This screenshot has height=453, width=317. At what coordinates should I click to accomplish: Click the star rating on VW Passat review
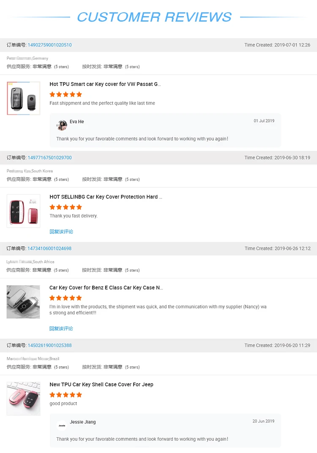click(x=66, y=94)
